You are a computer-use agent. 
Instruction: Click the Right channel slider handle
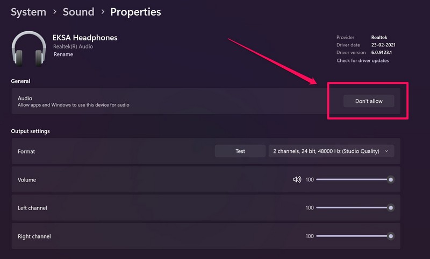391,236
